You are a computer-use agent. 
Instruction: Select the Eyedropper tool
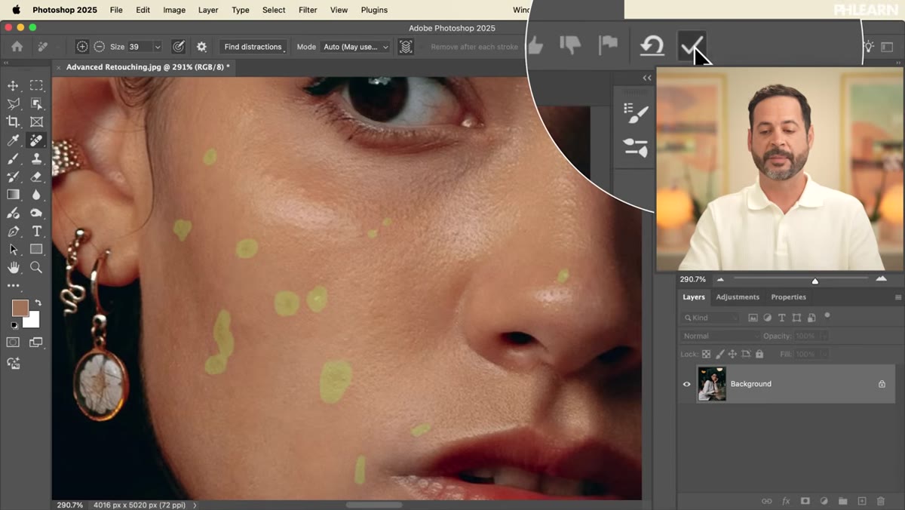tap(13, 140)
